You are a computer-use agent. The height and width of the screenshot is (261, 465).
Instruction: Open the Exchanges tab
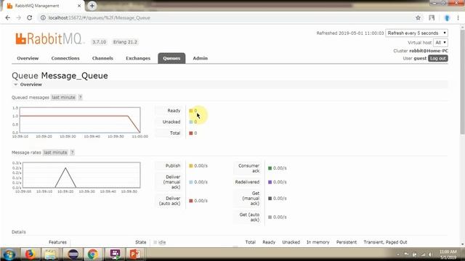point(138,58)
